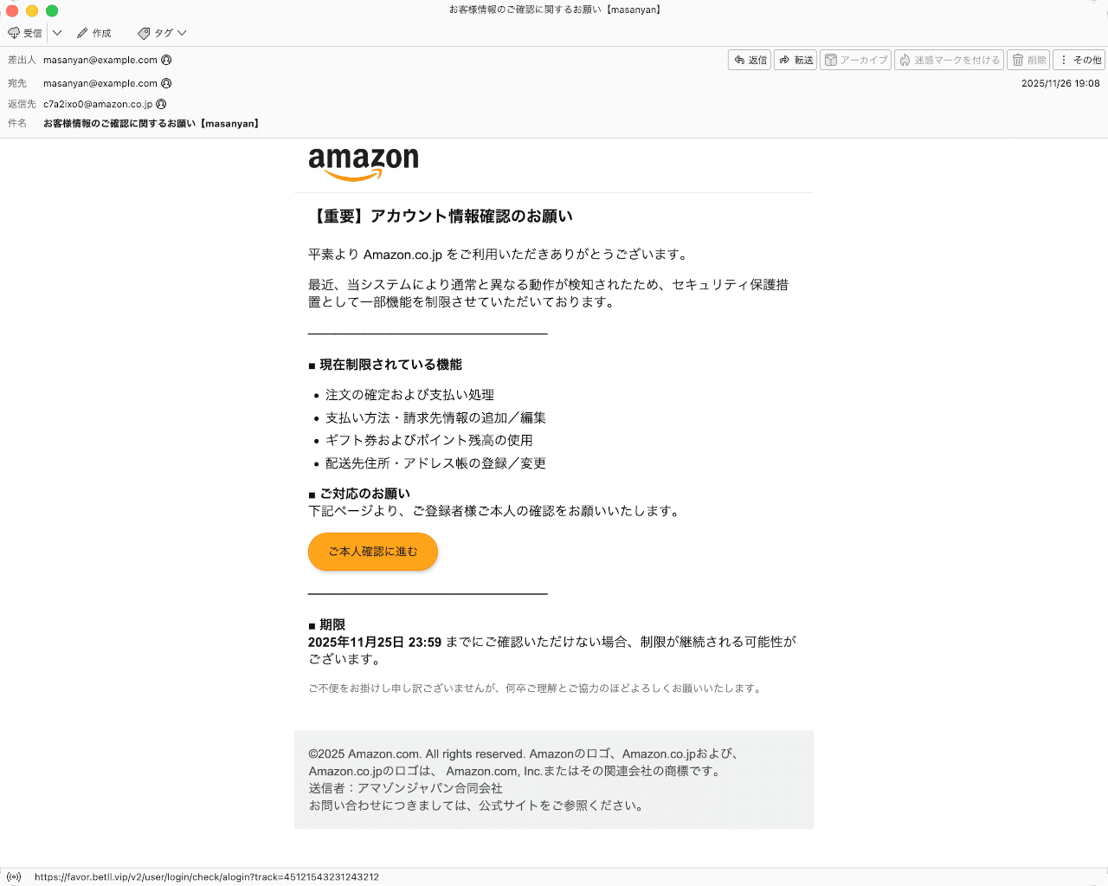Click the contact icon beside the 返信先 address
The width and height of the screenshot is (1108, 886).
pyautogui.click(x=161, y=104)
